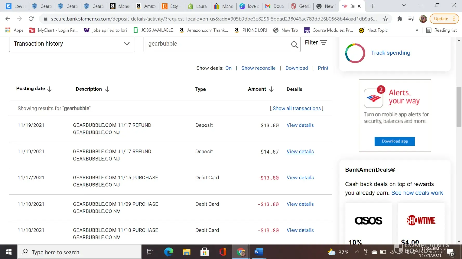Go back to the previous page
The width and height of the screenshot is (462, 259).
pyautogui.click(x=8, y=19)
